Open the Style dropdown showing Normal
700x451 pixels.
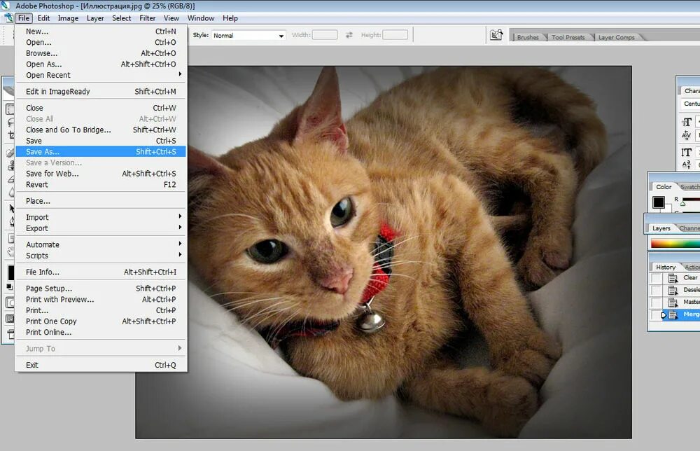(248, 35)
